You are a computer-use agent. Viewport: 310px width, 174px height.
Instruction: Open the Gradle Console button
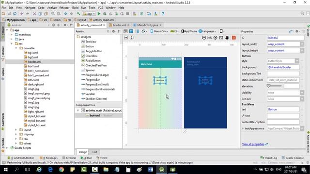tap(293, 158)
